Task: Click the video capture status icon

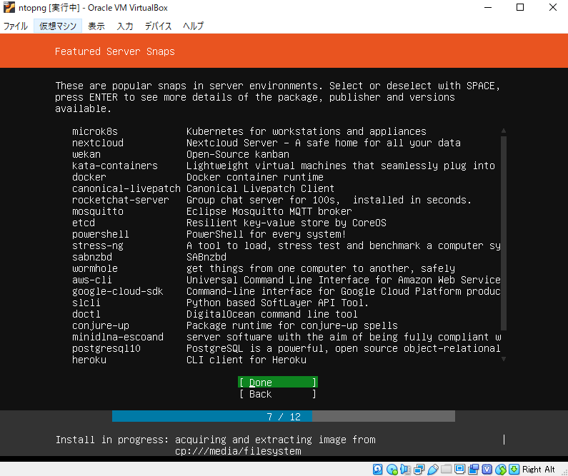Action: coord(473,469)
